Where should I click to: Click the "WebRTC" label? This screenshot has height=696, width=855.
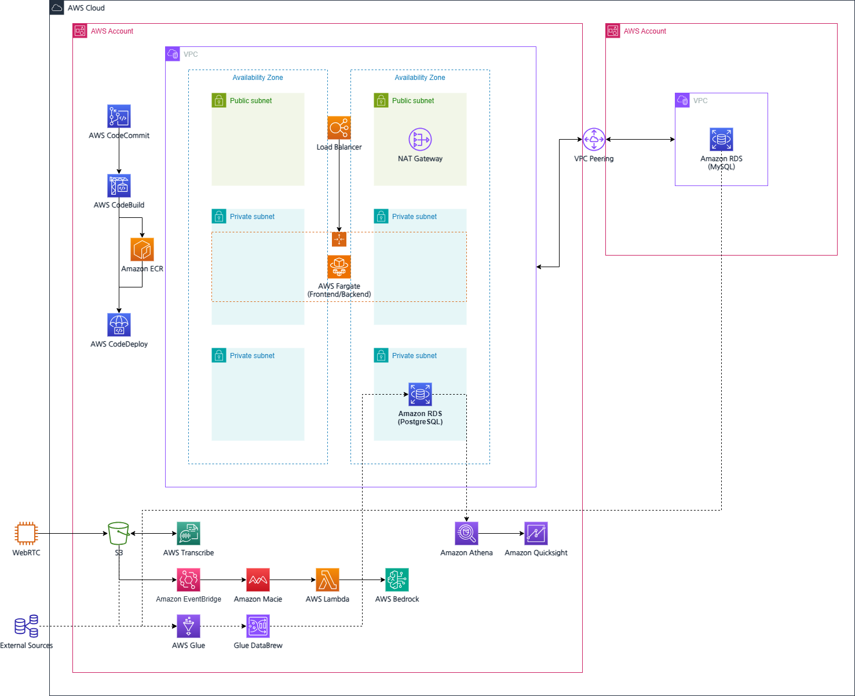click(x=26, y=553)
